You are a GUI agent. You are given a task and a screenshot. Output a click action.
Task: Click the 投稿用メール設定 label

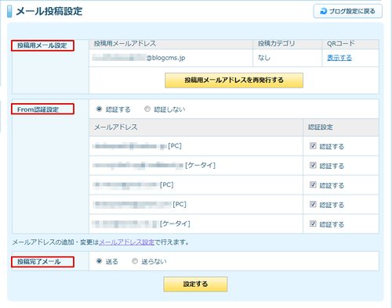(42, 45)
